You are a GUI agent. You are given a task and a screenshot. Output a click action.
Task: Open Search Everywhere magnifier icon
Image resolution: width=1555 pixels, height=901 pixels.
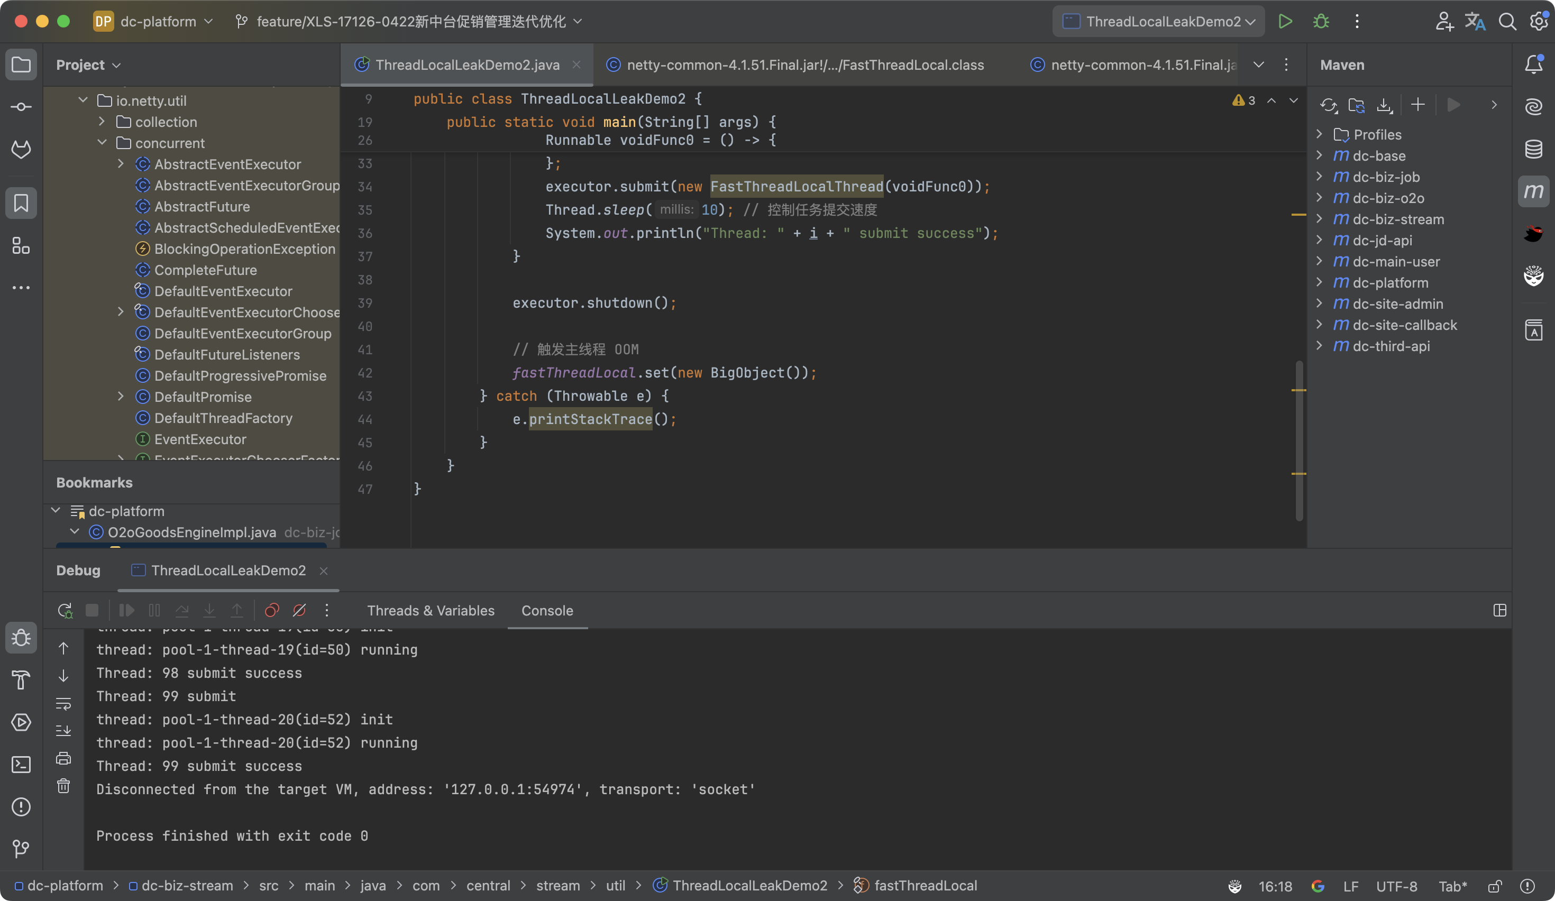pos(1507,22)
